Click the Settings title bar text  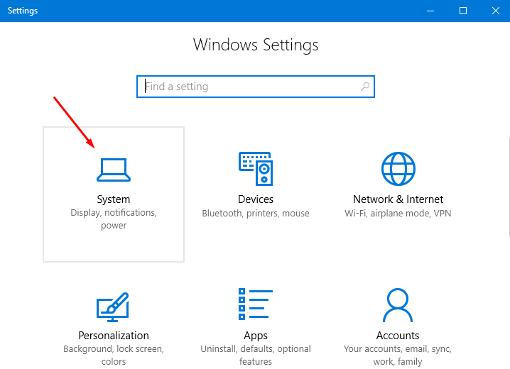click(x=23, y=11)
